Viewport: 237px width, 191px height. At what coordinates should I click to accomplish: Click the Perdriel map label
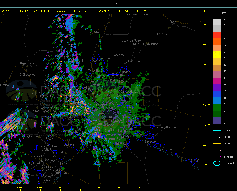coord(71,117)
